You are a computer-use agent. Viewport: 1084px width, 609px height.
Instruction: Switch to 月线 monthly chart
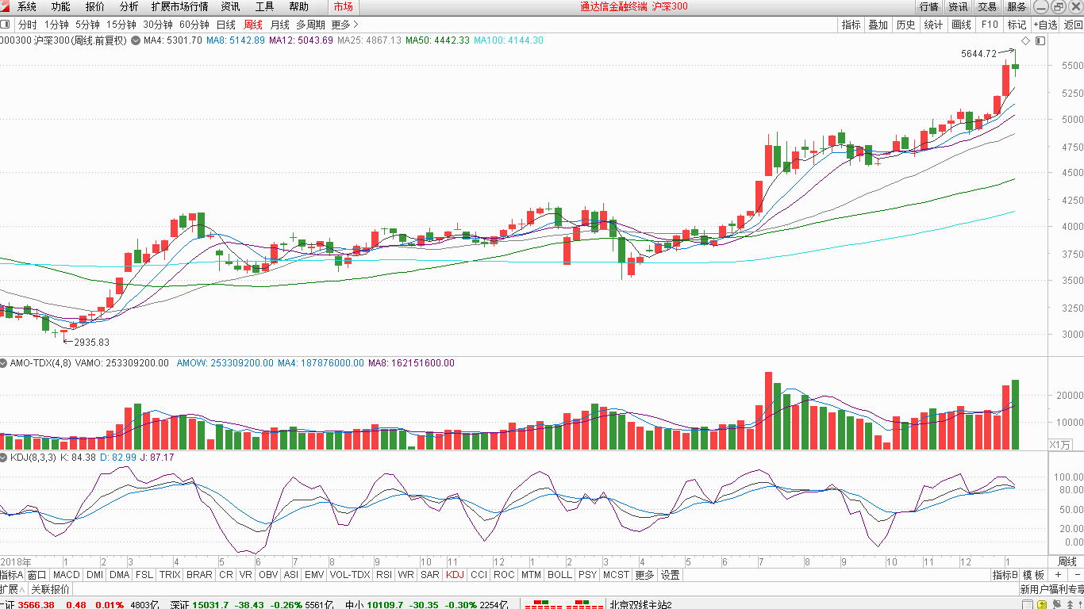tap(280, 25)
